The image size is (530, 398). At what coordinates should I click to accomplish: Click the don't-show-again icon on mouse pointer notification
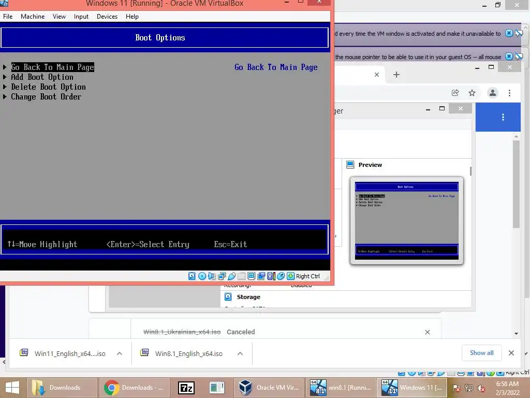519,56
